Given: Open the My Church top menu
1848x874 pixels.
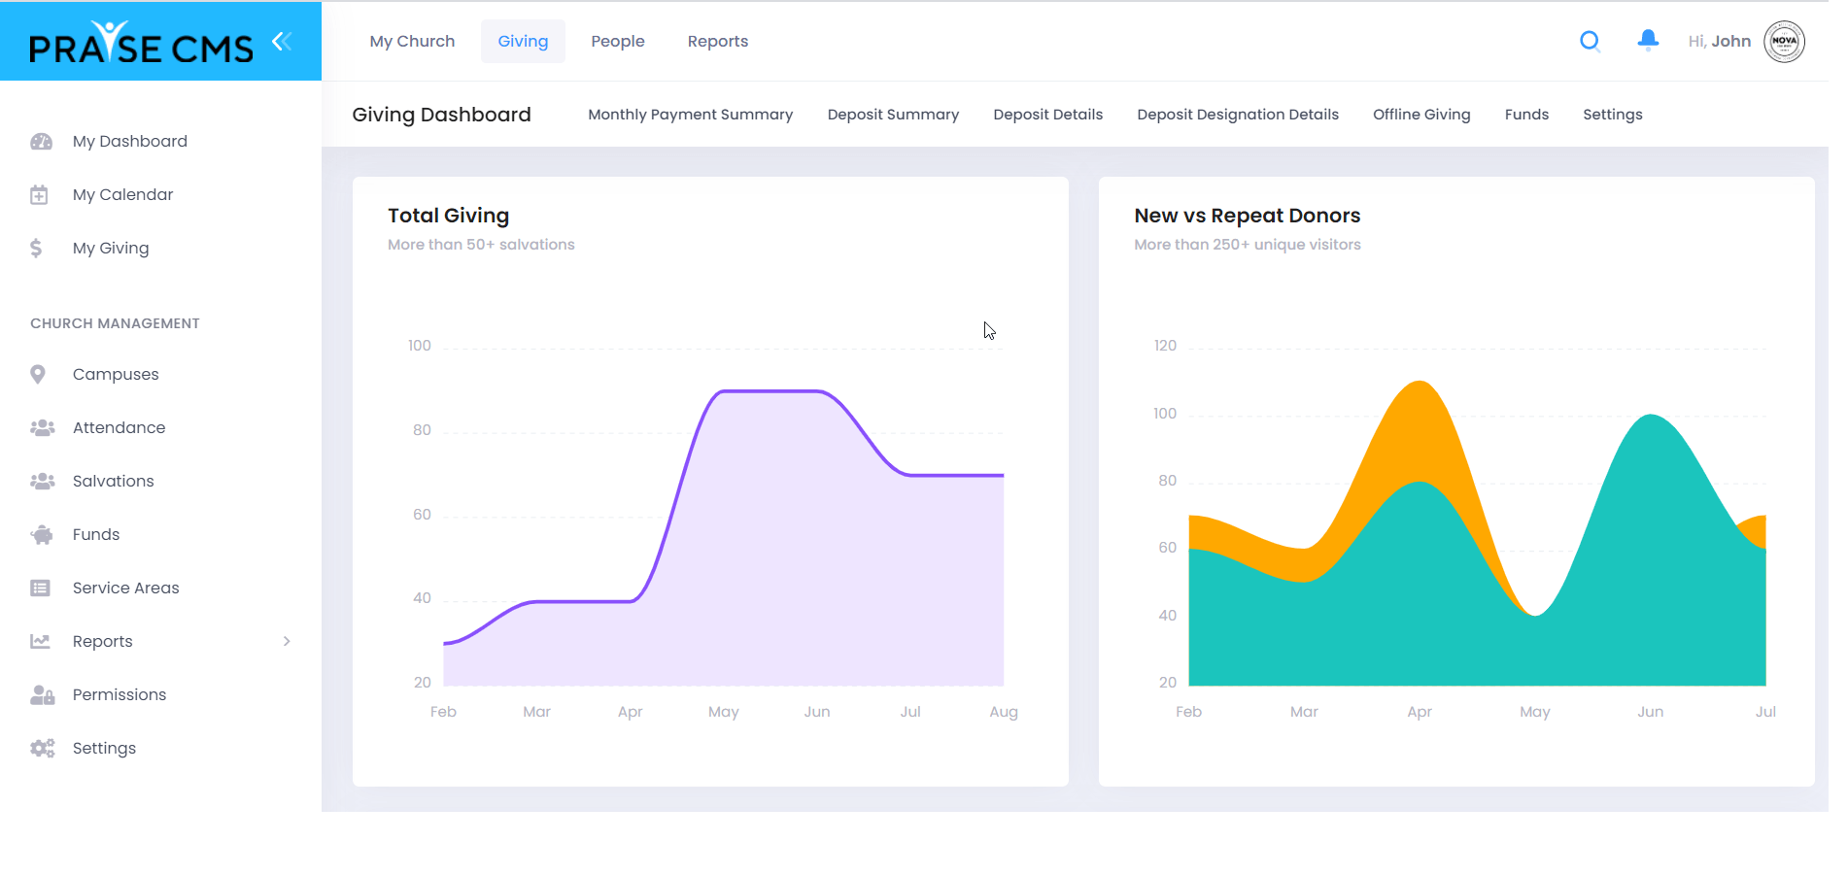Looking at the screenshot, I should tap(412, 41).
